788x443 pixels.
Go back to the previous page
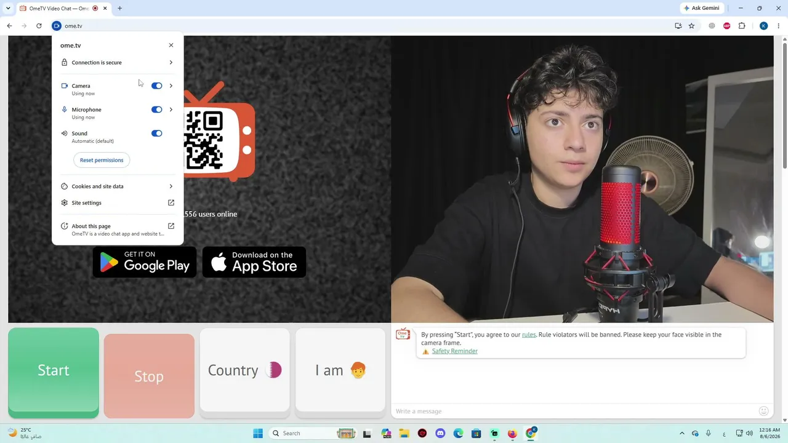point(9,26)
